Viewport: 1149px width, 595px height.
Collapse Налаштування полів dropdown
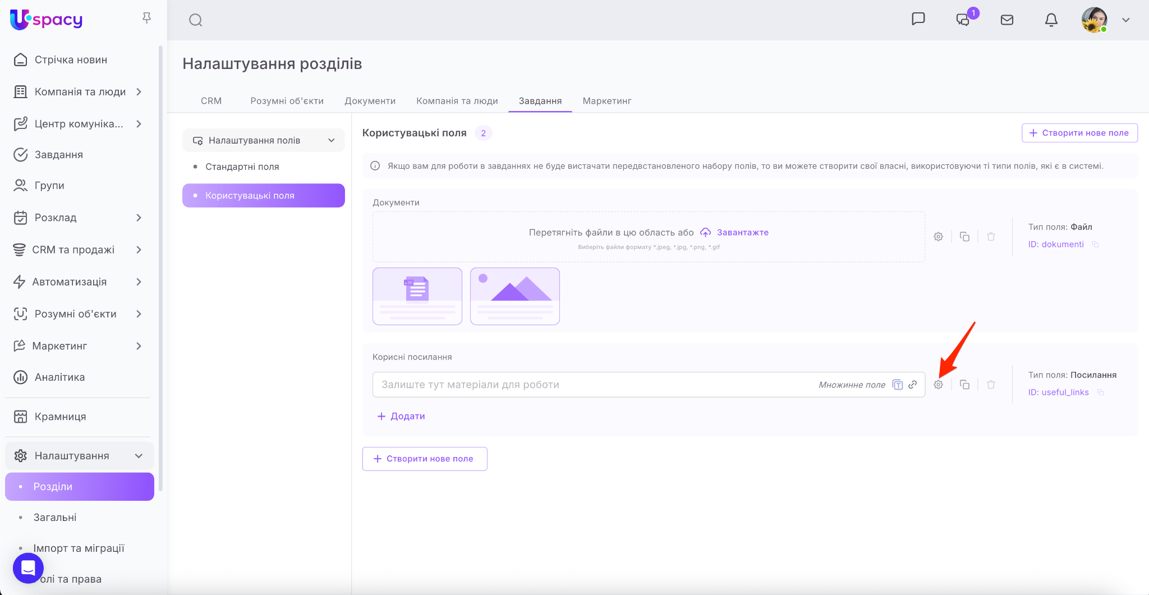(x=331, y=140)
